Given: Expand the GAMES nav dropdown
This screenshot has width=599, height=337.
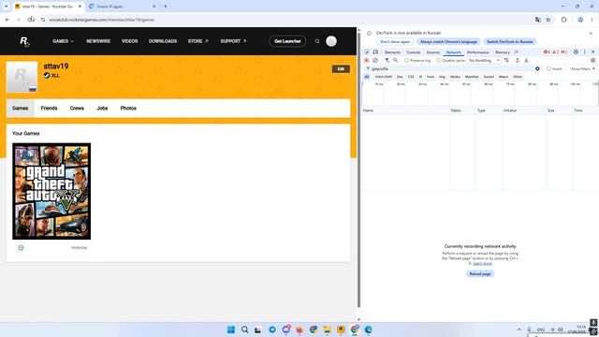Looking at the screenshot, I should point(63,41).
